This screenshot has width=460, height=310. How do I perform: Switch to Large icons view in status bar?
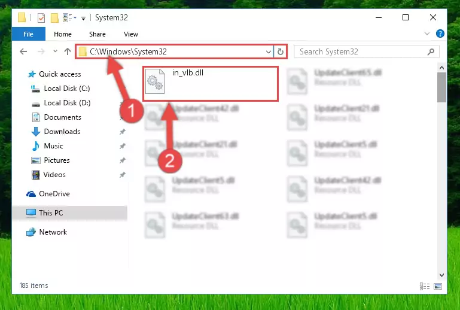pos(438,286)
